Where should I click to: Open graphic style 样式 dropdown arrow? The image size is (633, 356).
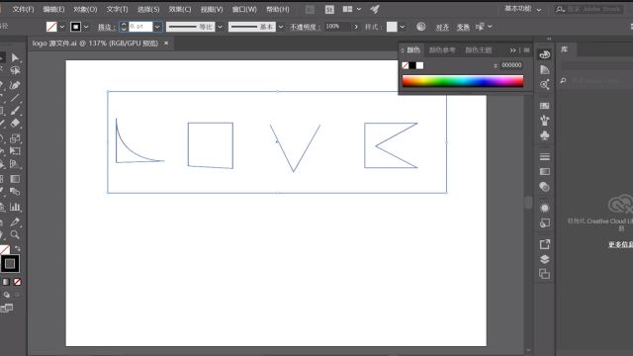403,27
